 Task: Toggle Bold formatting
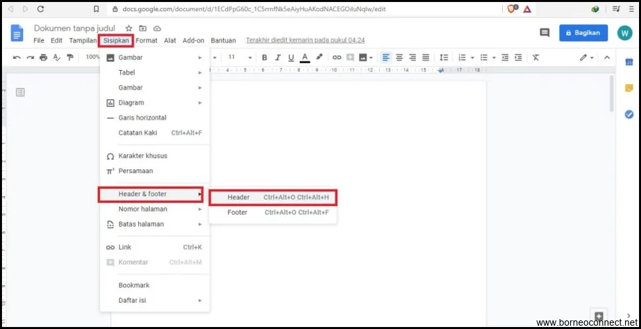pyautogui.click(x=265, y=57)
